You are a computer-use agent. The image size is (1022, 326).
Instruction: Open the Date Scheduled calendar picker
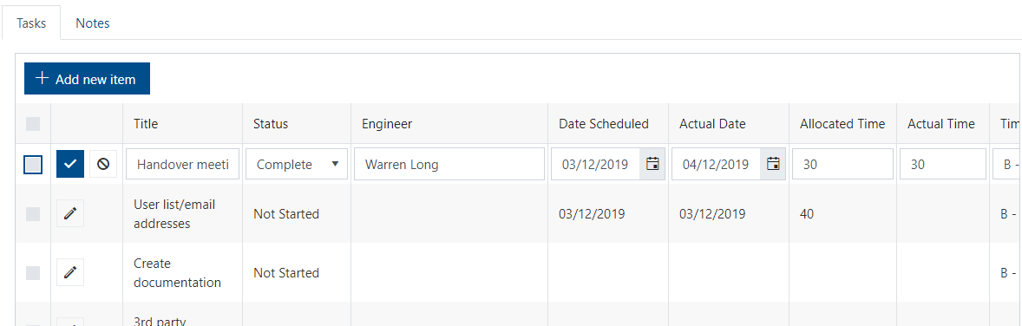pos(652,165)
